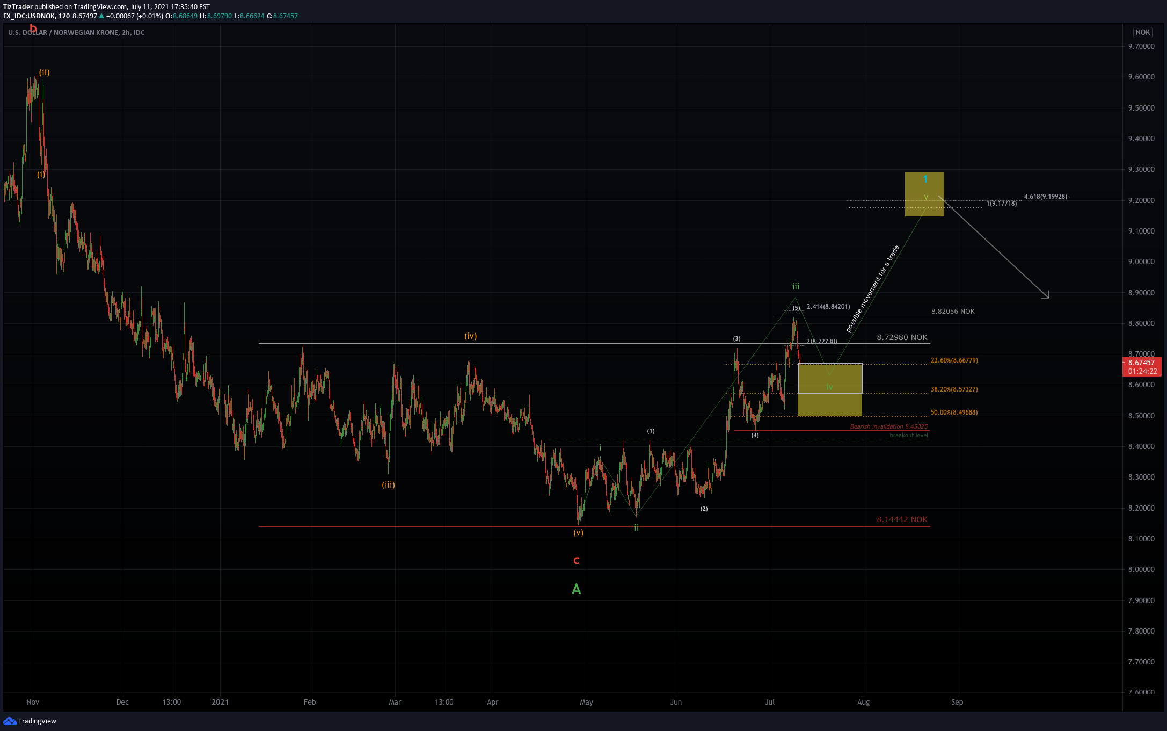Click the orange (v) wave label
This screenshot has width=1167, height=731.
click(x=578, y=533)
